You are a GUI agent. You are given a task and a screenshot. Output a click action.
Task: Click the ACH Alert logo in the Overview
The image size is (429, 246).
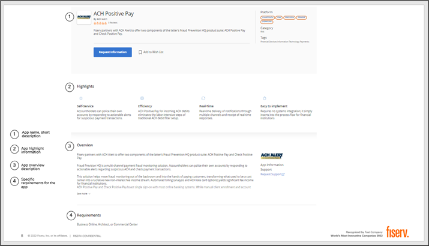click(x=272, y=156)
